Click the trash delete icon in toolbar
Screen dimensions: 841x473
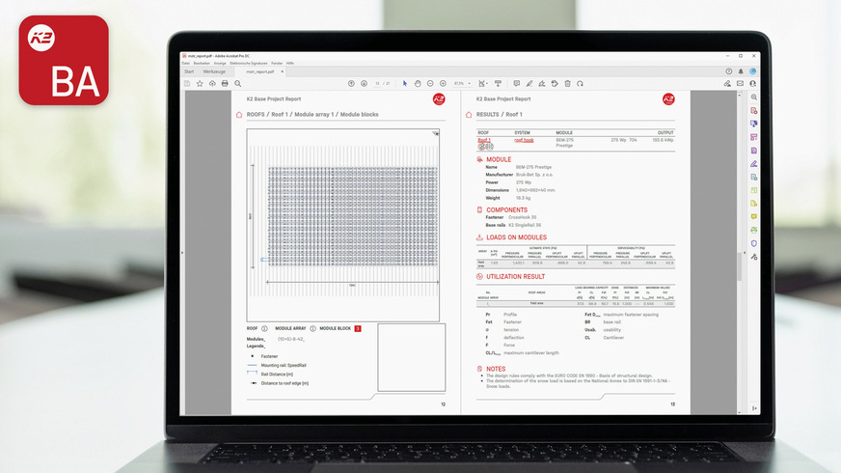tap(567, 83)
